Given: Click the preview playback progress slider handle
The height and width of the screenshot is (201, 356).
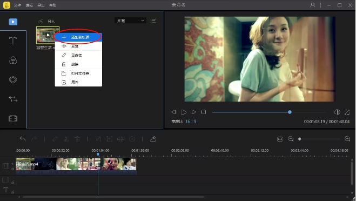Looking at the screenshot, I should pyautogui.click(x=290, y=112).
